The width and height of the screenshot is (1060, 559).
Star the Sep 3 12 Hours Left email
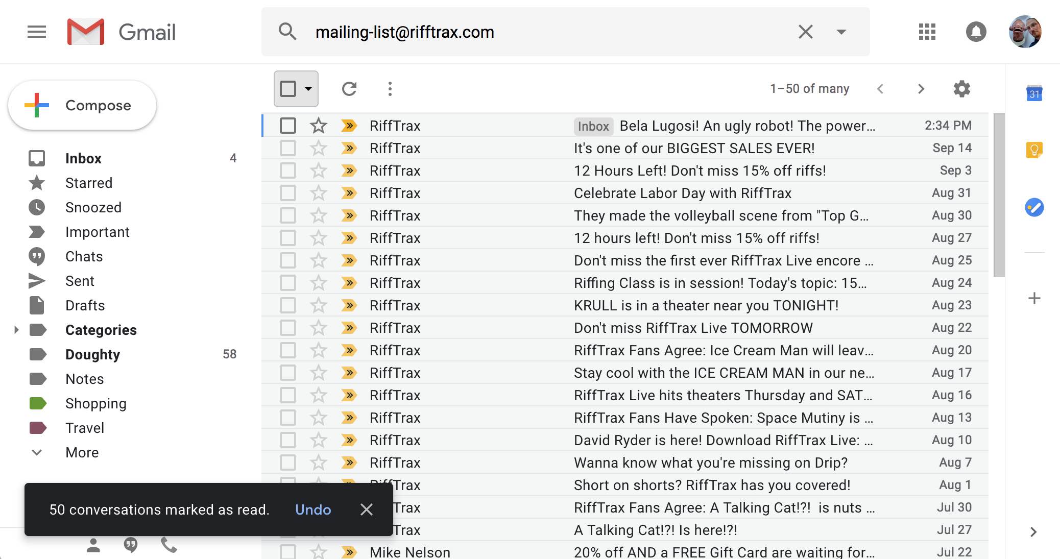coord(319,171)
